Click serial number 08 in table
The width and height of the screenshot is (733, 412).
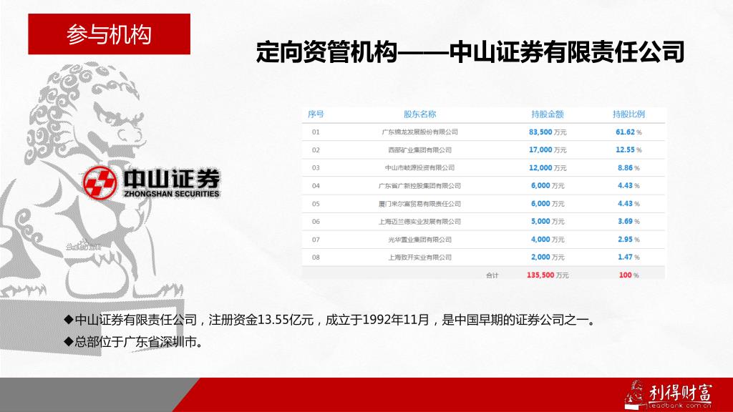(316, 257)
